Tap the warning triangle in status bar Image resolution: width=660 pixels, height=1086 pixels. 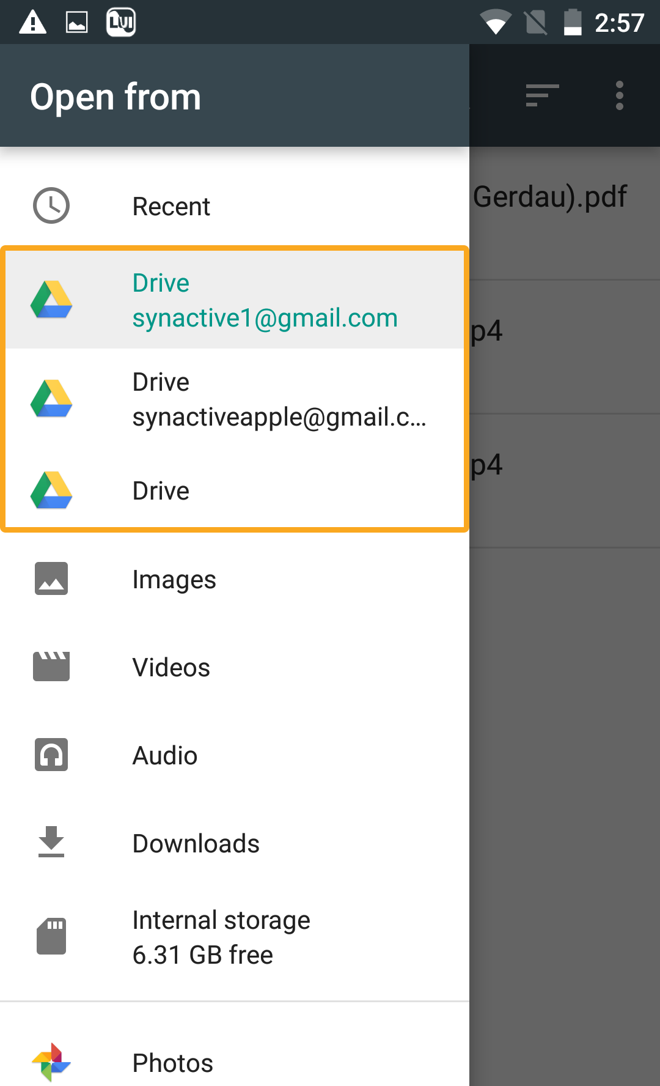[33, 23]
